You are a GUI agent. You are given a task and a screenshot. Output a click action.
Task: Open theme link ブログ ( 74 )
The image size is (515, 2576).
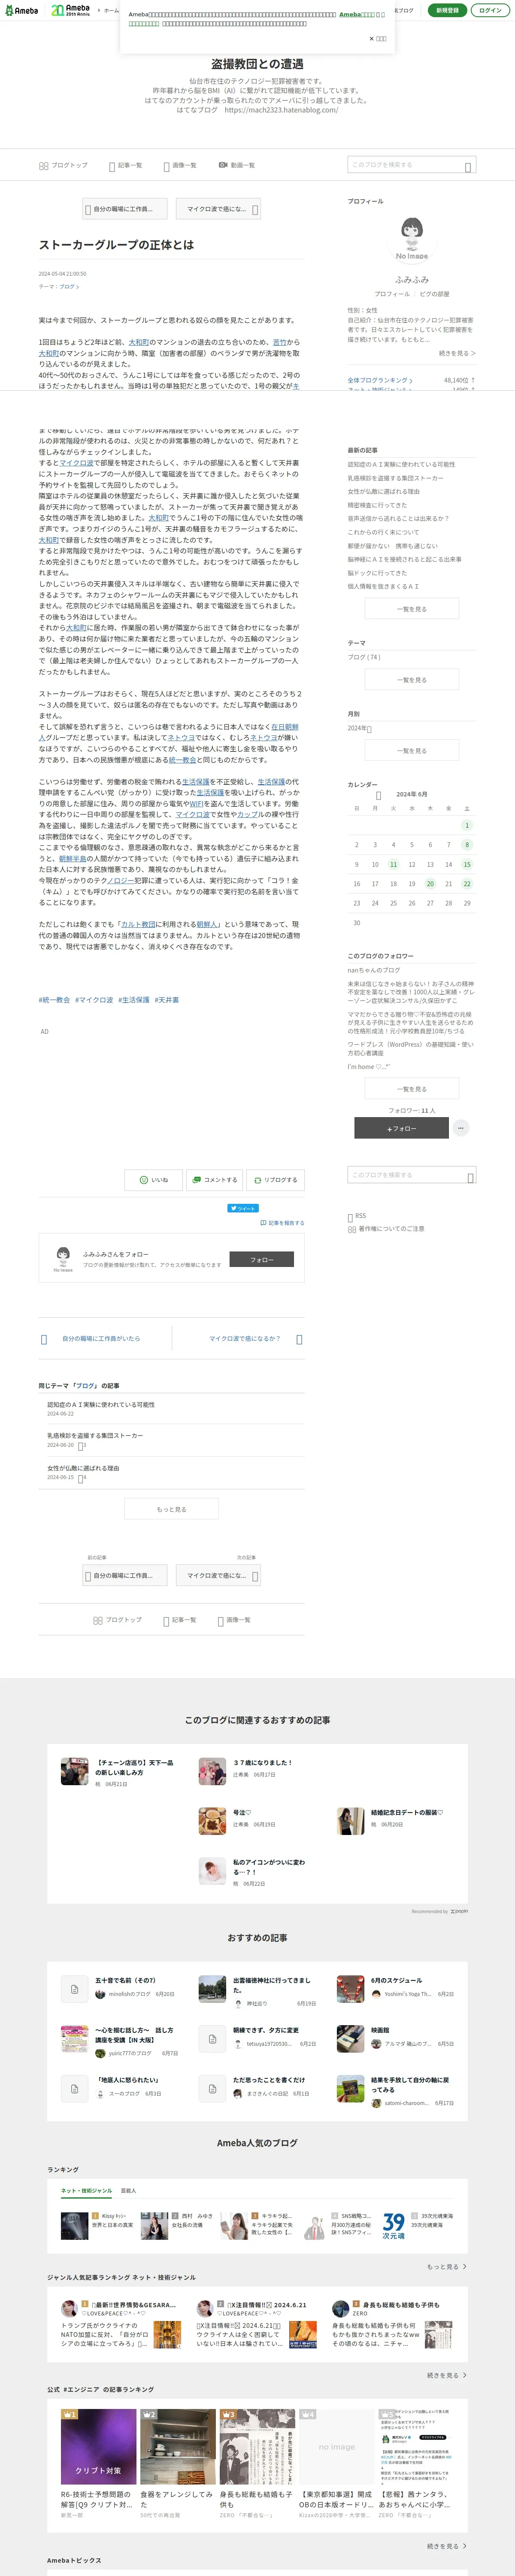coord(364,657)
